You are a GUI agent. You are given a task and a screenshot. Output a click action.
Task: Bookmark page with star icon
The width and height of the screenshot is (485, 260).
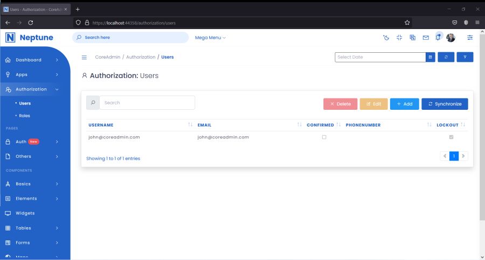[x=407, y=23]
